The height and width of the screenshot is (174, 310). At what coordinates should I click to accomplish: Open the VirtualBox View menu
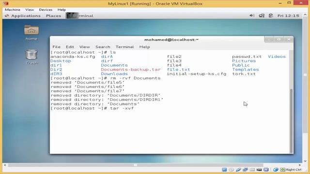coord(30,10)
